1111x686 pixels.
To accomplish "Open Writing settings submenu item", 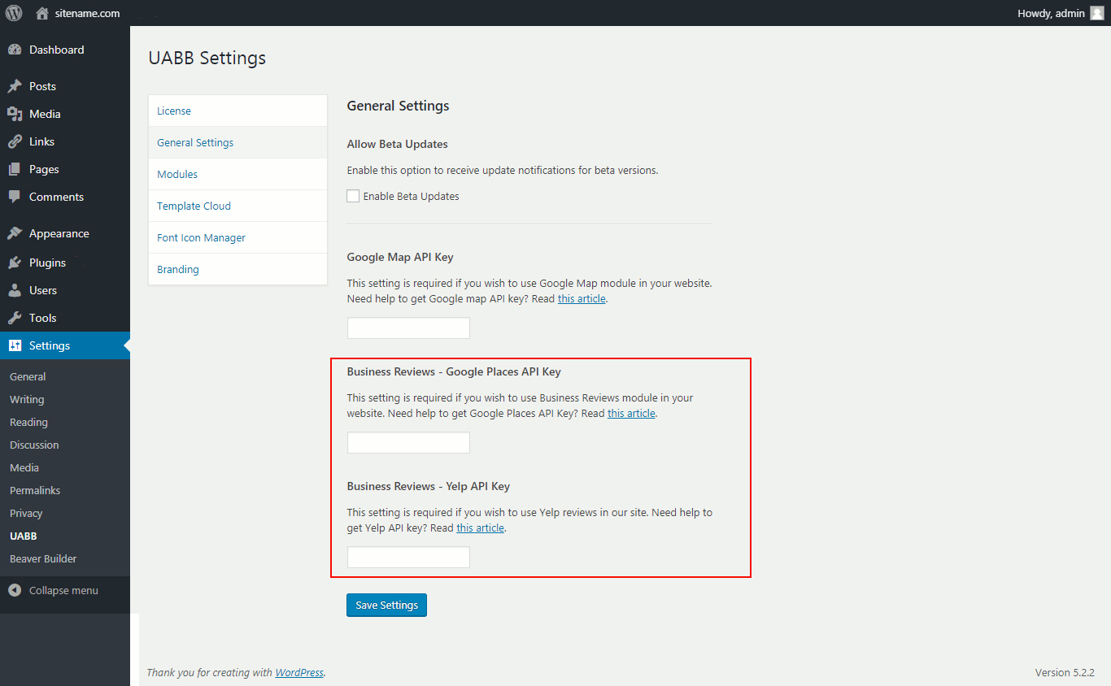I will 27,399.
